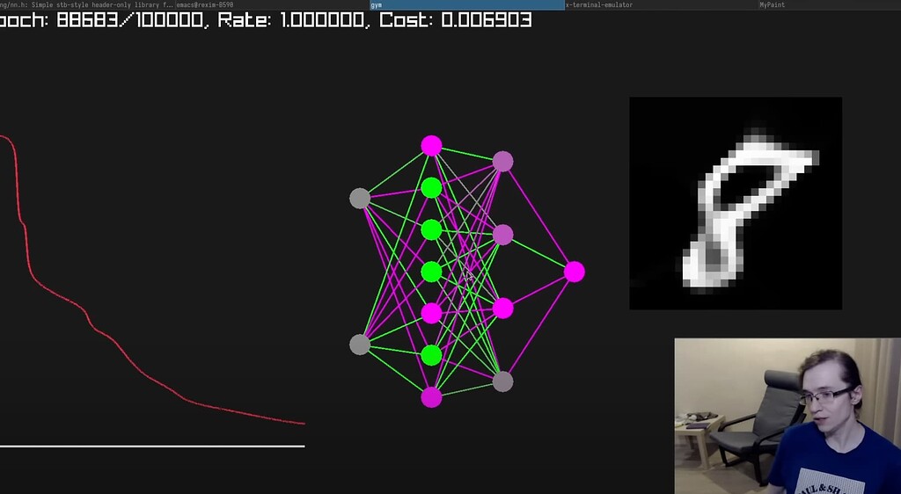Select bottommost magenta neuron in first hidden layer

coord(431,397)
